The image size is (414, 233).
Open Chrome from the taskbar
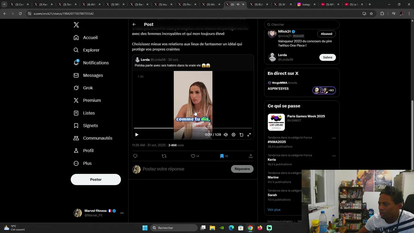click(x=250, y=228)
